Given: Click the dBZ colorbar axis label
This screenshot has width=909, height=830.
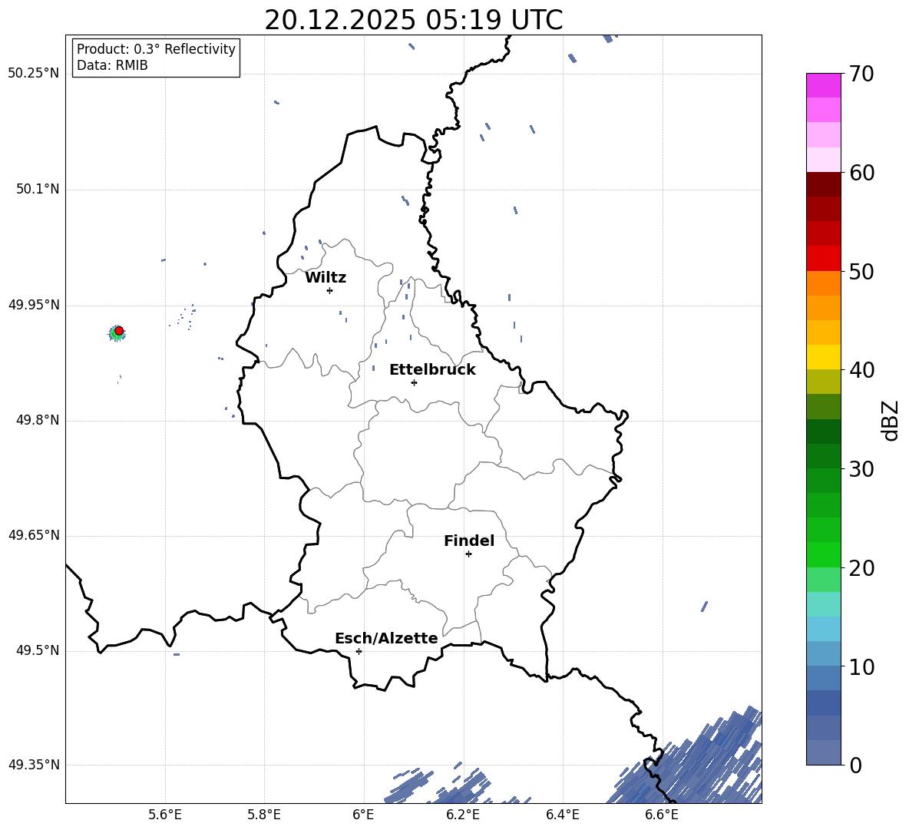Looking at the screenshot, I should click(x=891, y=420).
